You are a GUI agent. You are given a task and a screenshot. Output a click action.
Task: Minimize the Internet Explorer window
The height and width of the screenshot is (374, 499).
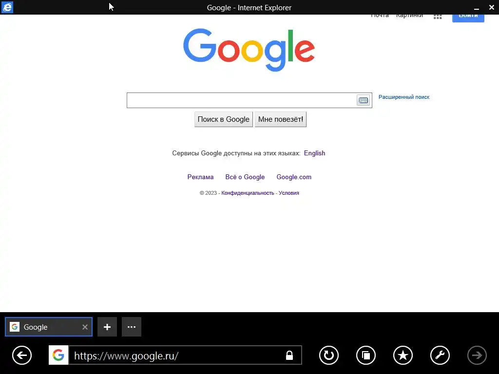pos(477,8)
